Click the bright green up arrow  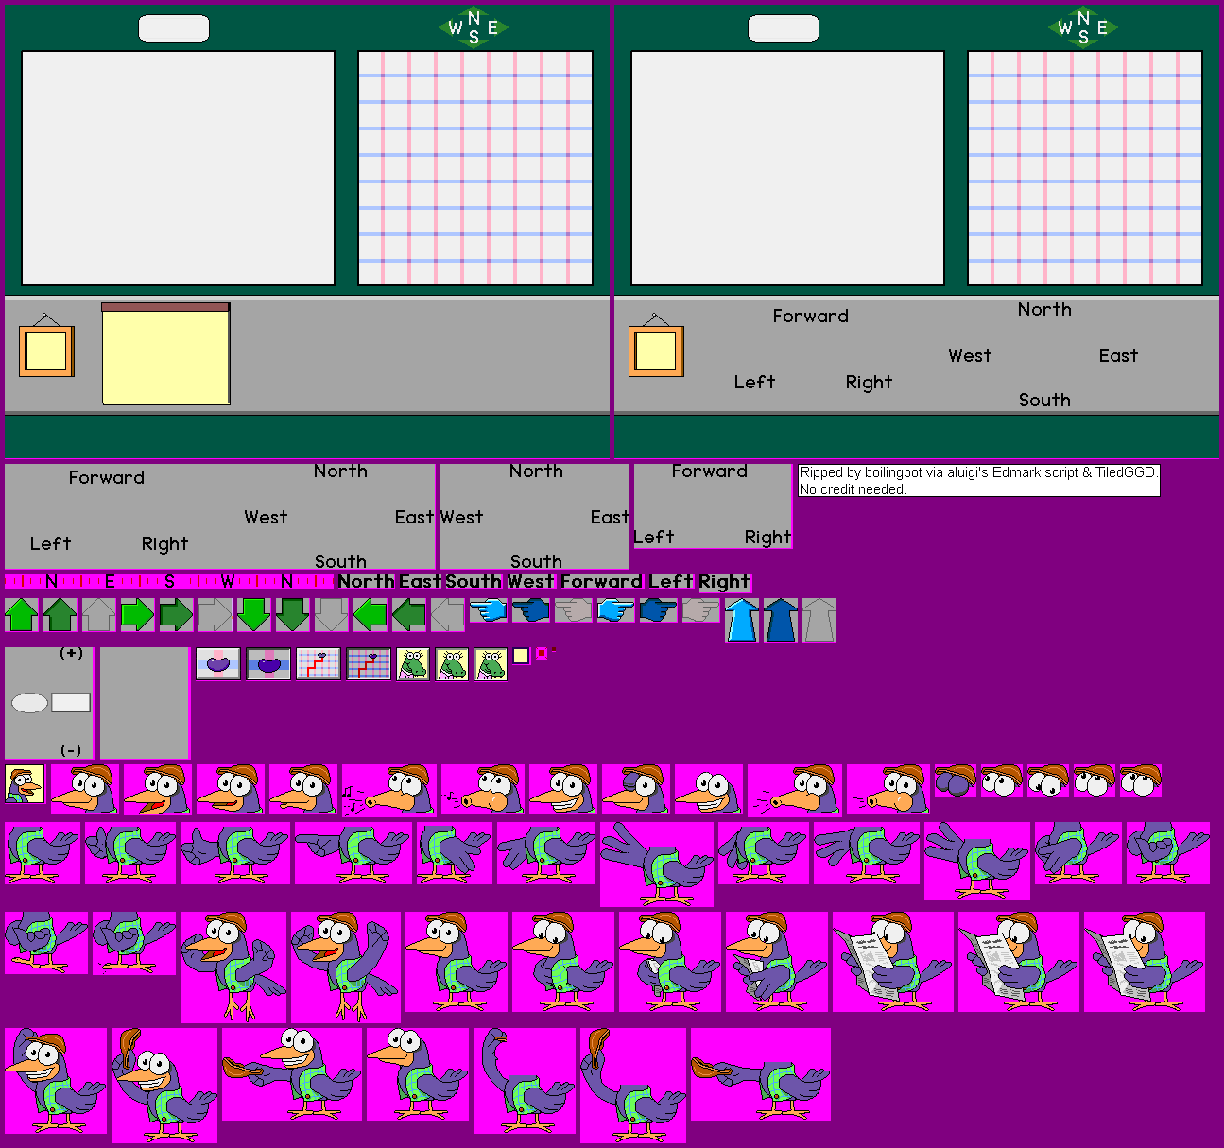pos(21,615)
